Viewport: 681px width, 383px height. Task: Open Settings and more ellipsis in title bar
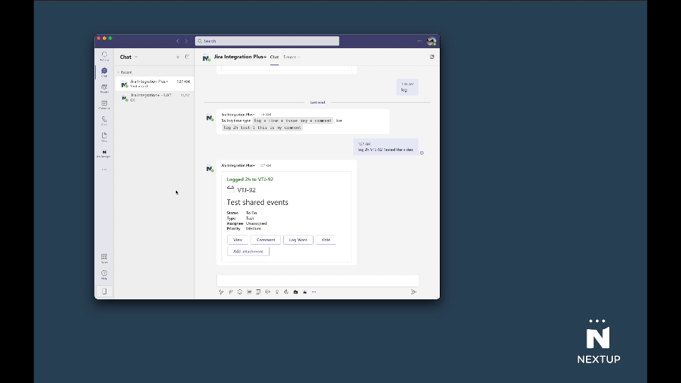point(419,41)
